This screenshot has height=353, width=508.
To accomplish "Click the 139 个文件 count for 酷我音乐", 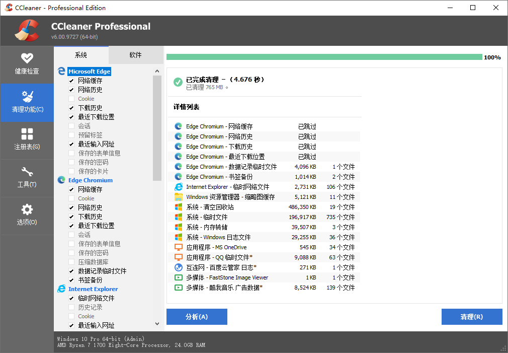I will [x=341, y=288].
